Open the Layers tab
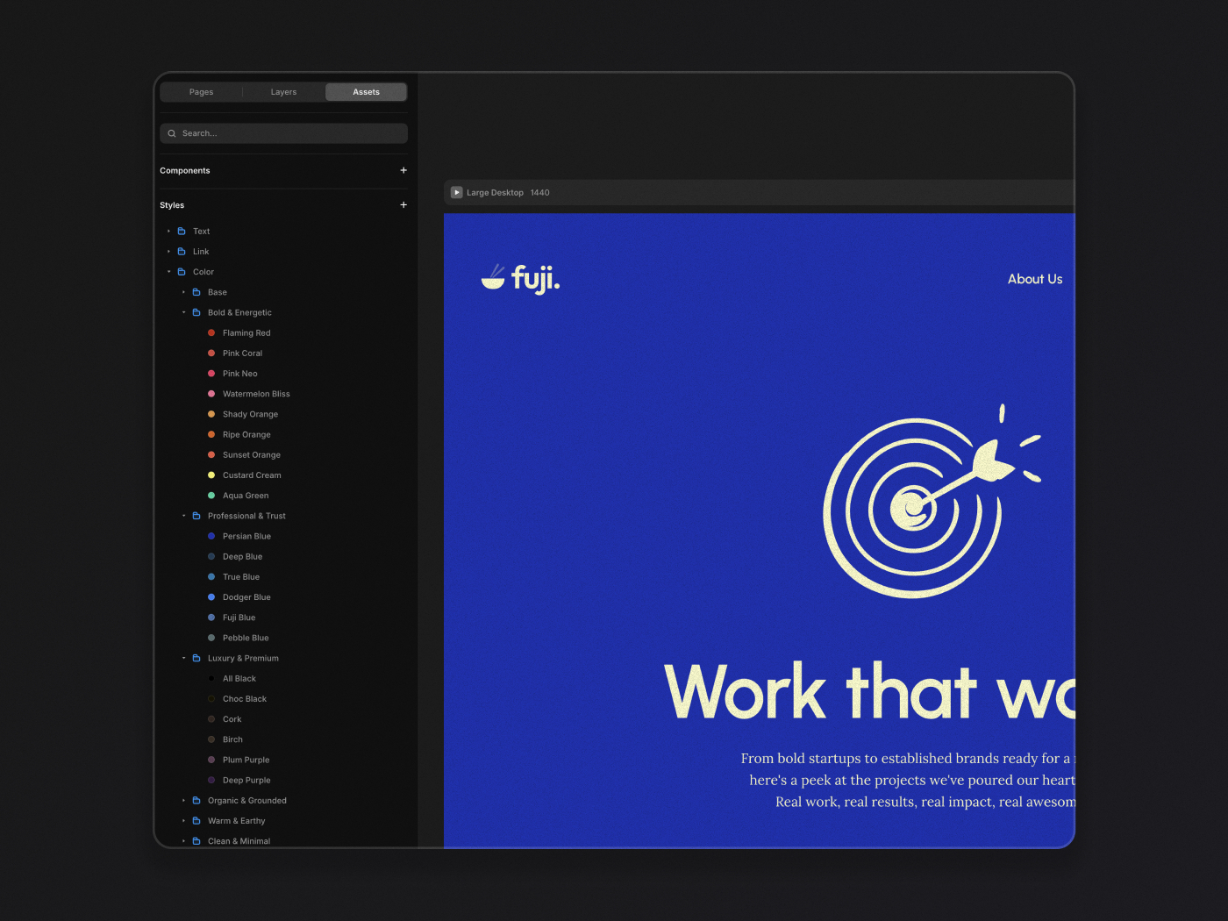The height and width of the screenshot is (921, 1228). point(283,92)
